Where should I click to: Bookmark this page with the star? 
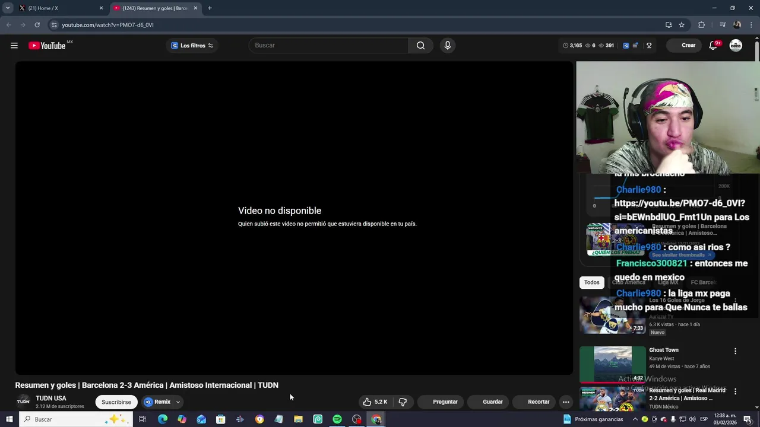[682, 25]
